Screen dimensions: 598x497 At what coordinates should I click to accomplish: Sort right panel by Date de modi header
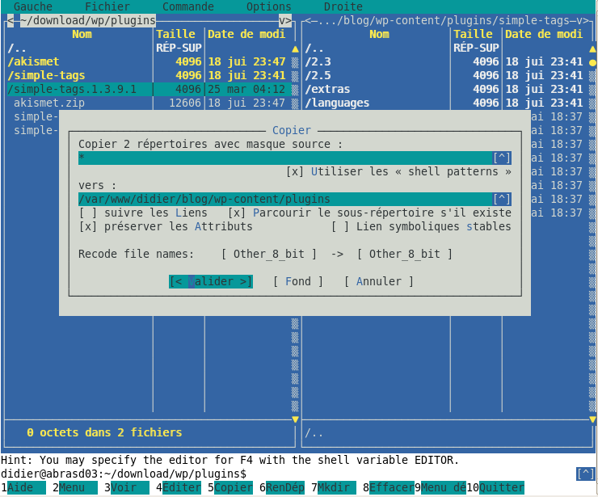tap(544, 34)
